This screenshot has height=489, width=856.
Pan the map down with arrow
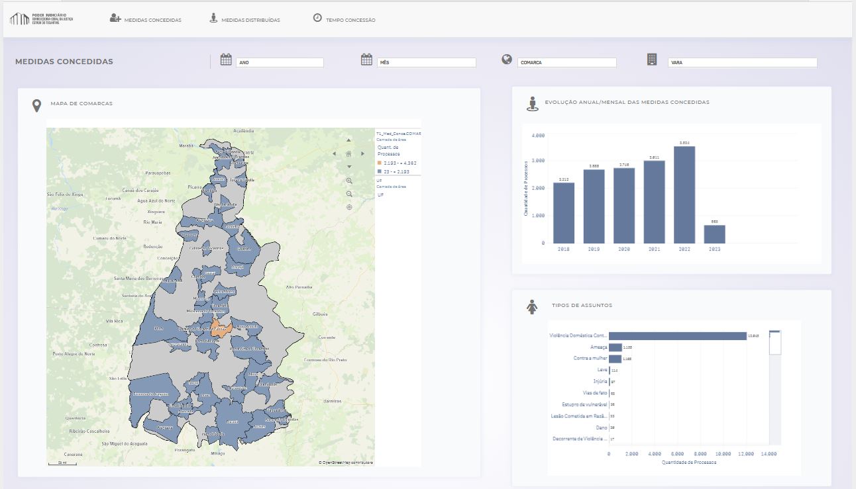pos(349,167)
